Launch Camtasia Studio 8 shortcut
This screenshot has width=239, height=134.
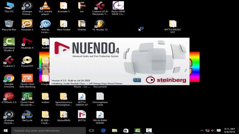pyautogui.click(x=9, y=45)
